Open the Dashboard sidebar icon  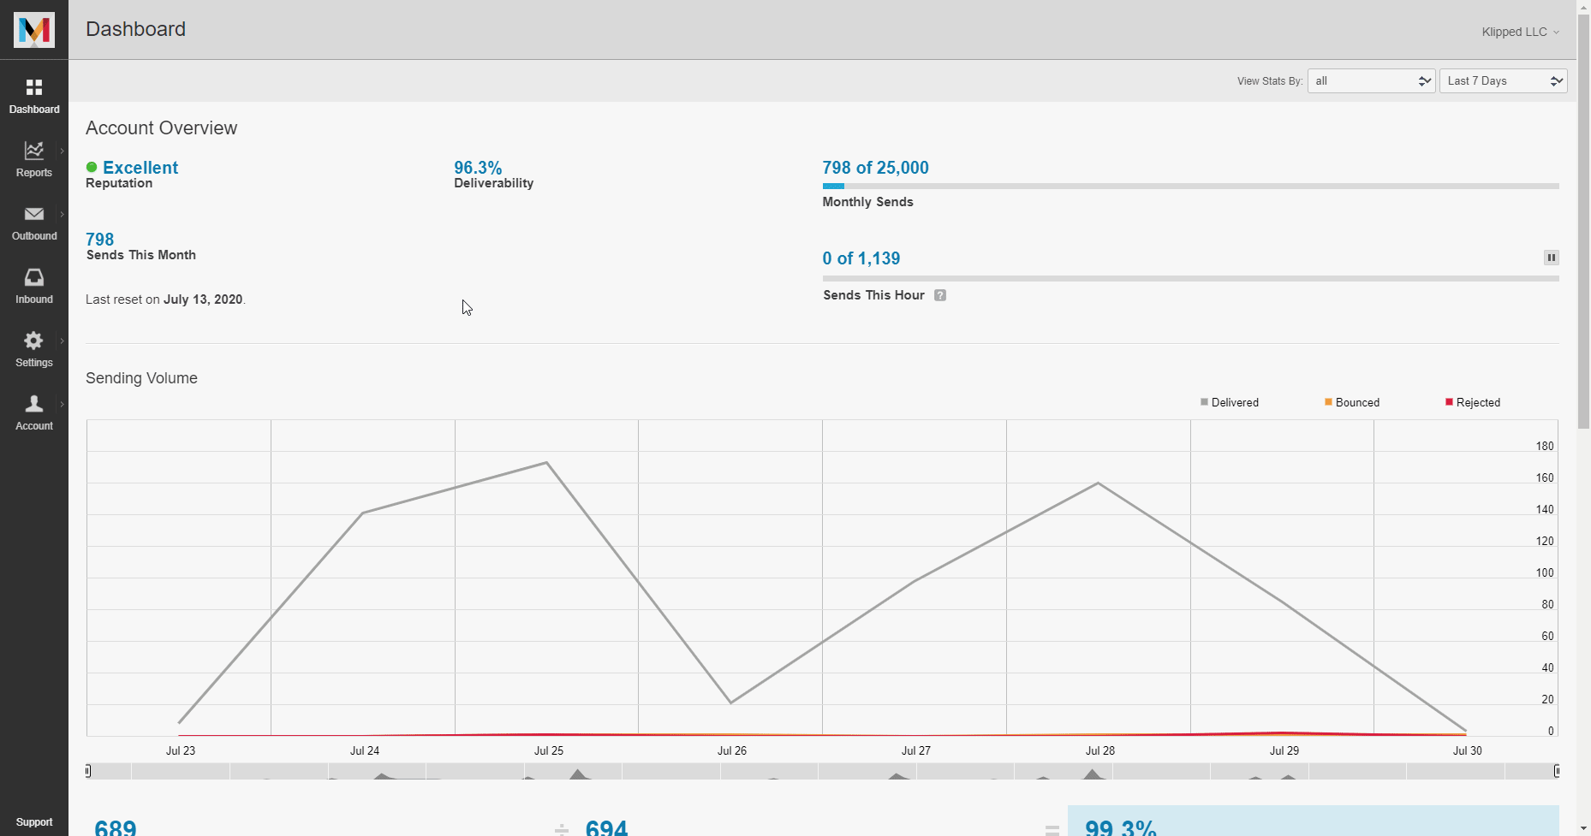tap(34, 95)
